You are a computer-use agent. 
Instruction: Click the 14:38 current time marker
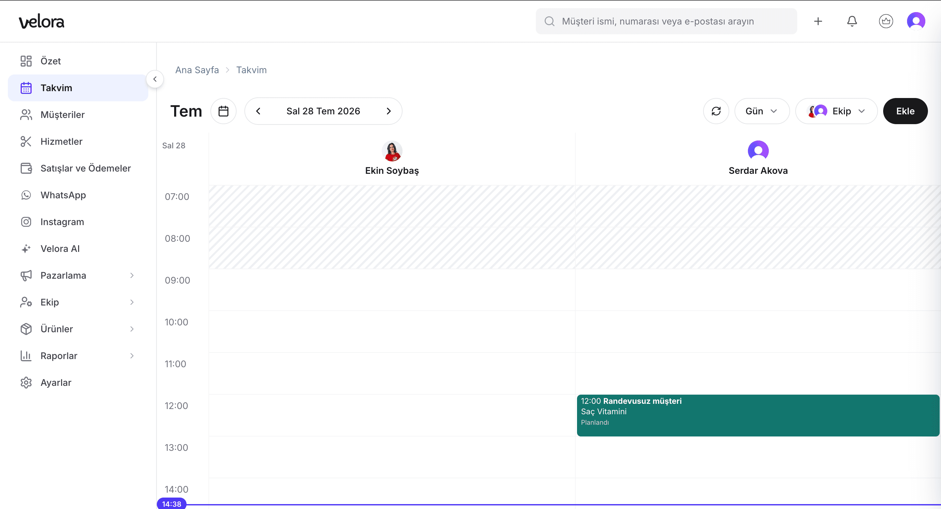point(172,504)
